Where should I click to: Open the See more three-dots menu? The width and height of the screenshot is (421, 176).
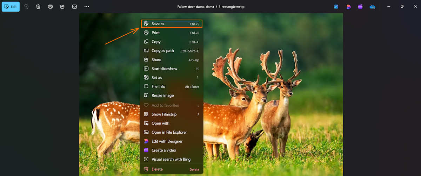(87, 7)
